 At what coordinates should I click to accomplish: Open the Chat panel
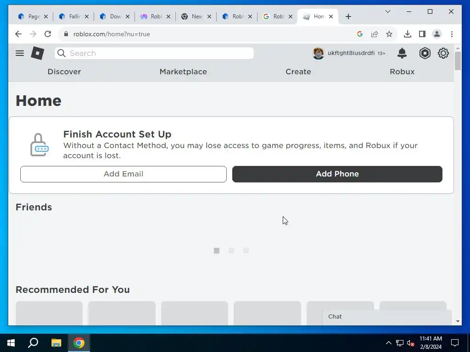click(387, 317)
